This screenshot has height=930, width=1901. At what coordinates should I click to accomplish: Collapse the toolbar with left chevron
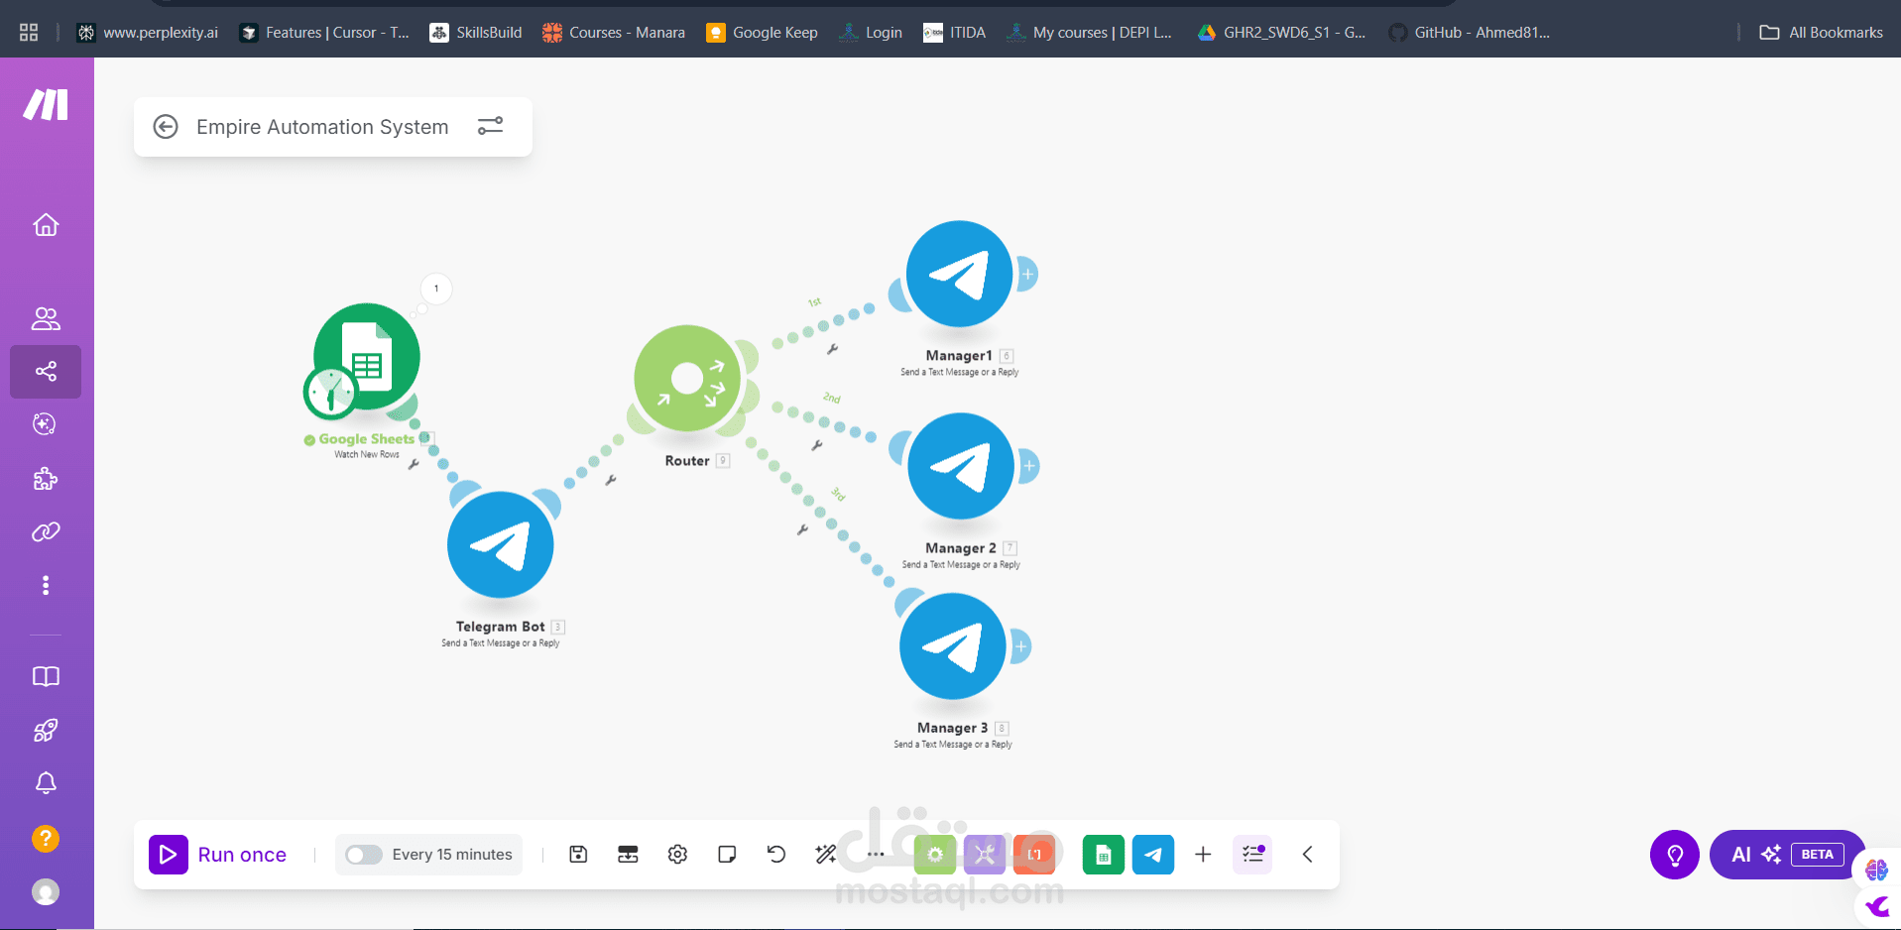pos(1307,855)
